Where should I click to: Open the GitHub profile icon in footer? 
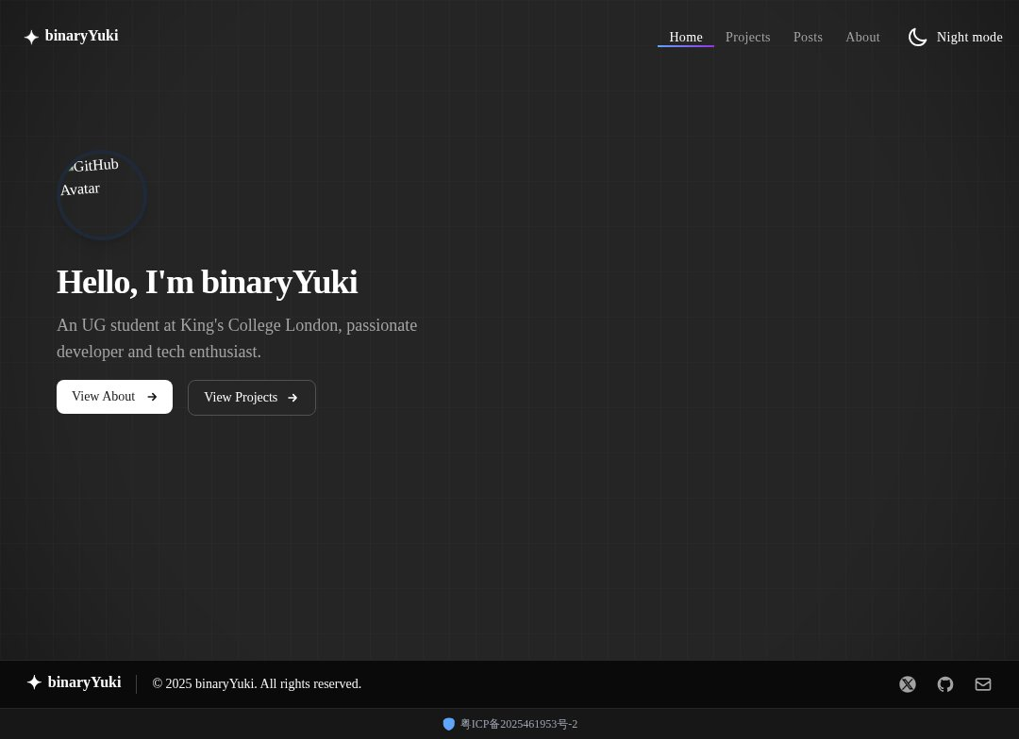(x=945, y=684)
